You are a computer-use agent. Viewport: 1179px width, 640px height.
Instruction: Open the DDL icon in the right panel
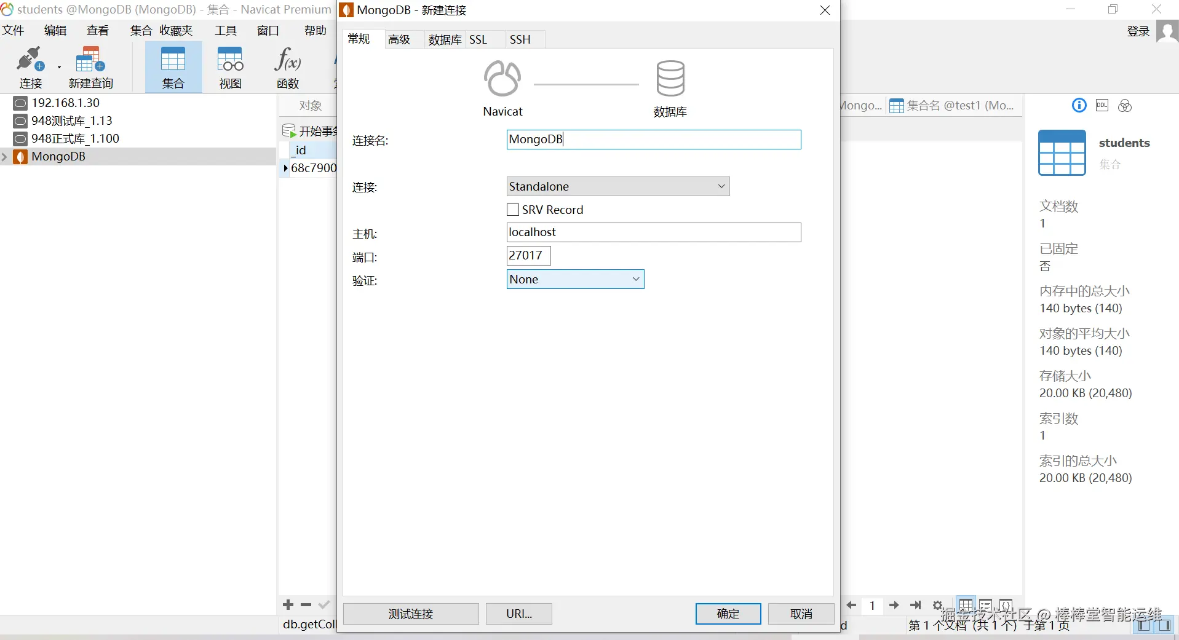[1102, 105]
